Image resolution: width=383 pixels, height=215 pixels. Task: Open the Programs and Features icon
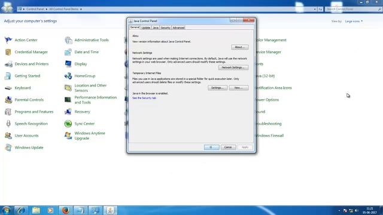pyautogui.click(x=8, y=112)
